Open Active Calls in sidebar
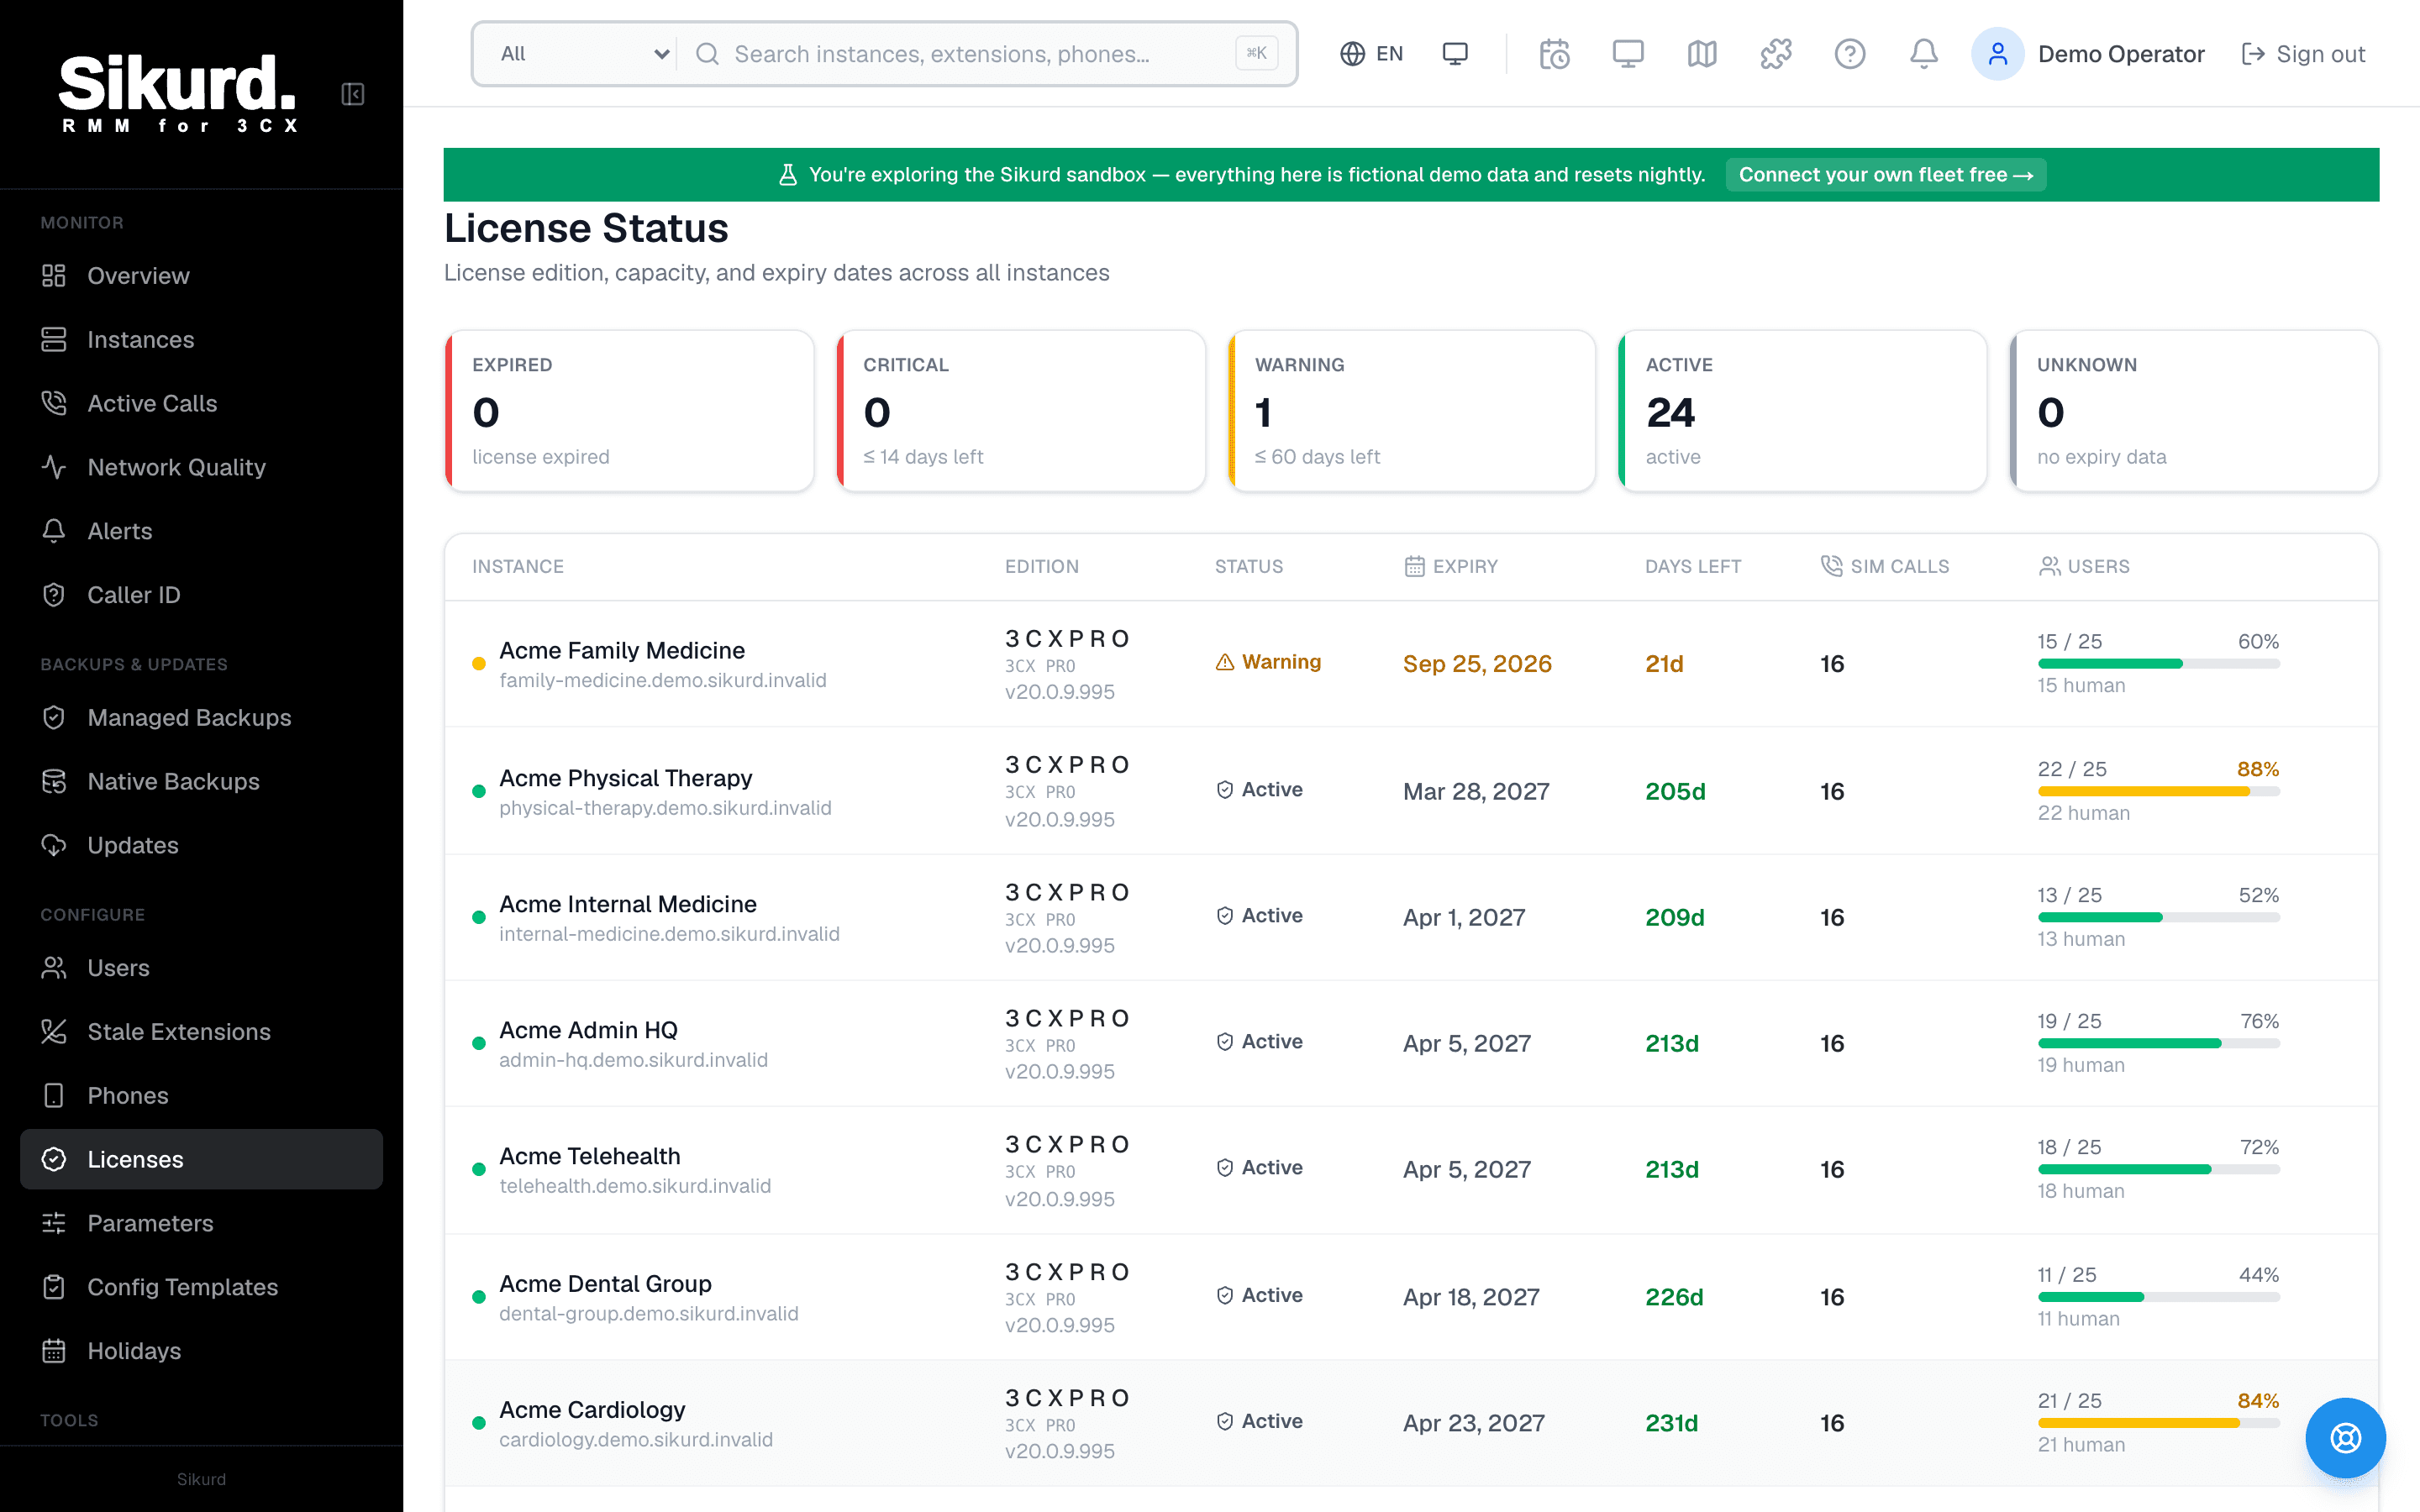2420x1512 pixels. [201, 404]
